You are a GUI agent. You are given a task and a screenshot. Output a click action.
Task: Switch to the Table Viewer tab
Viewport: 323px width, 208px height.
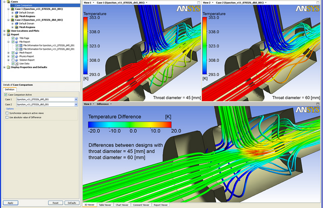[x=105, y=205]
